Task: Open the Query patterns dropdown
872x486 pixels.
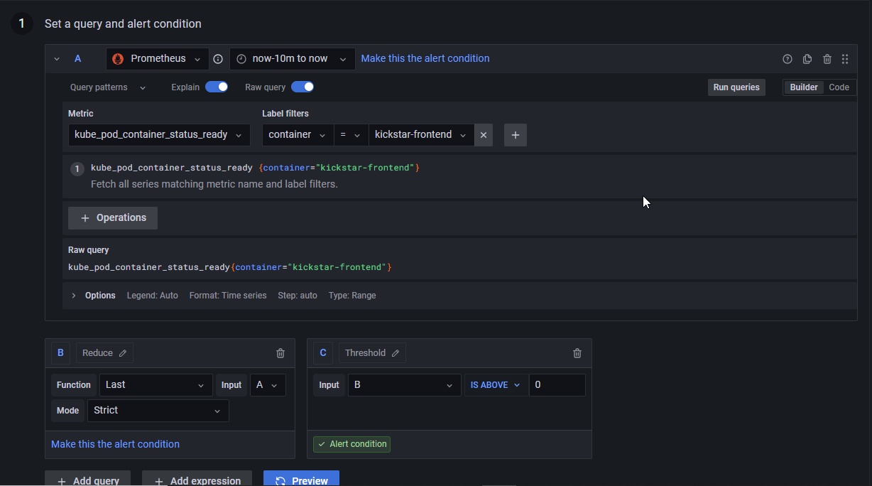Action: tap(108, 87)
